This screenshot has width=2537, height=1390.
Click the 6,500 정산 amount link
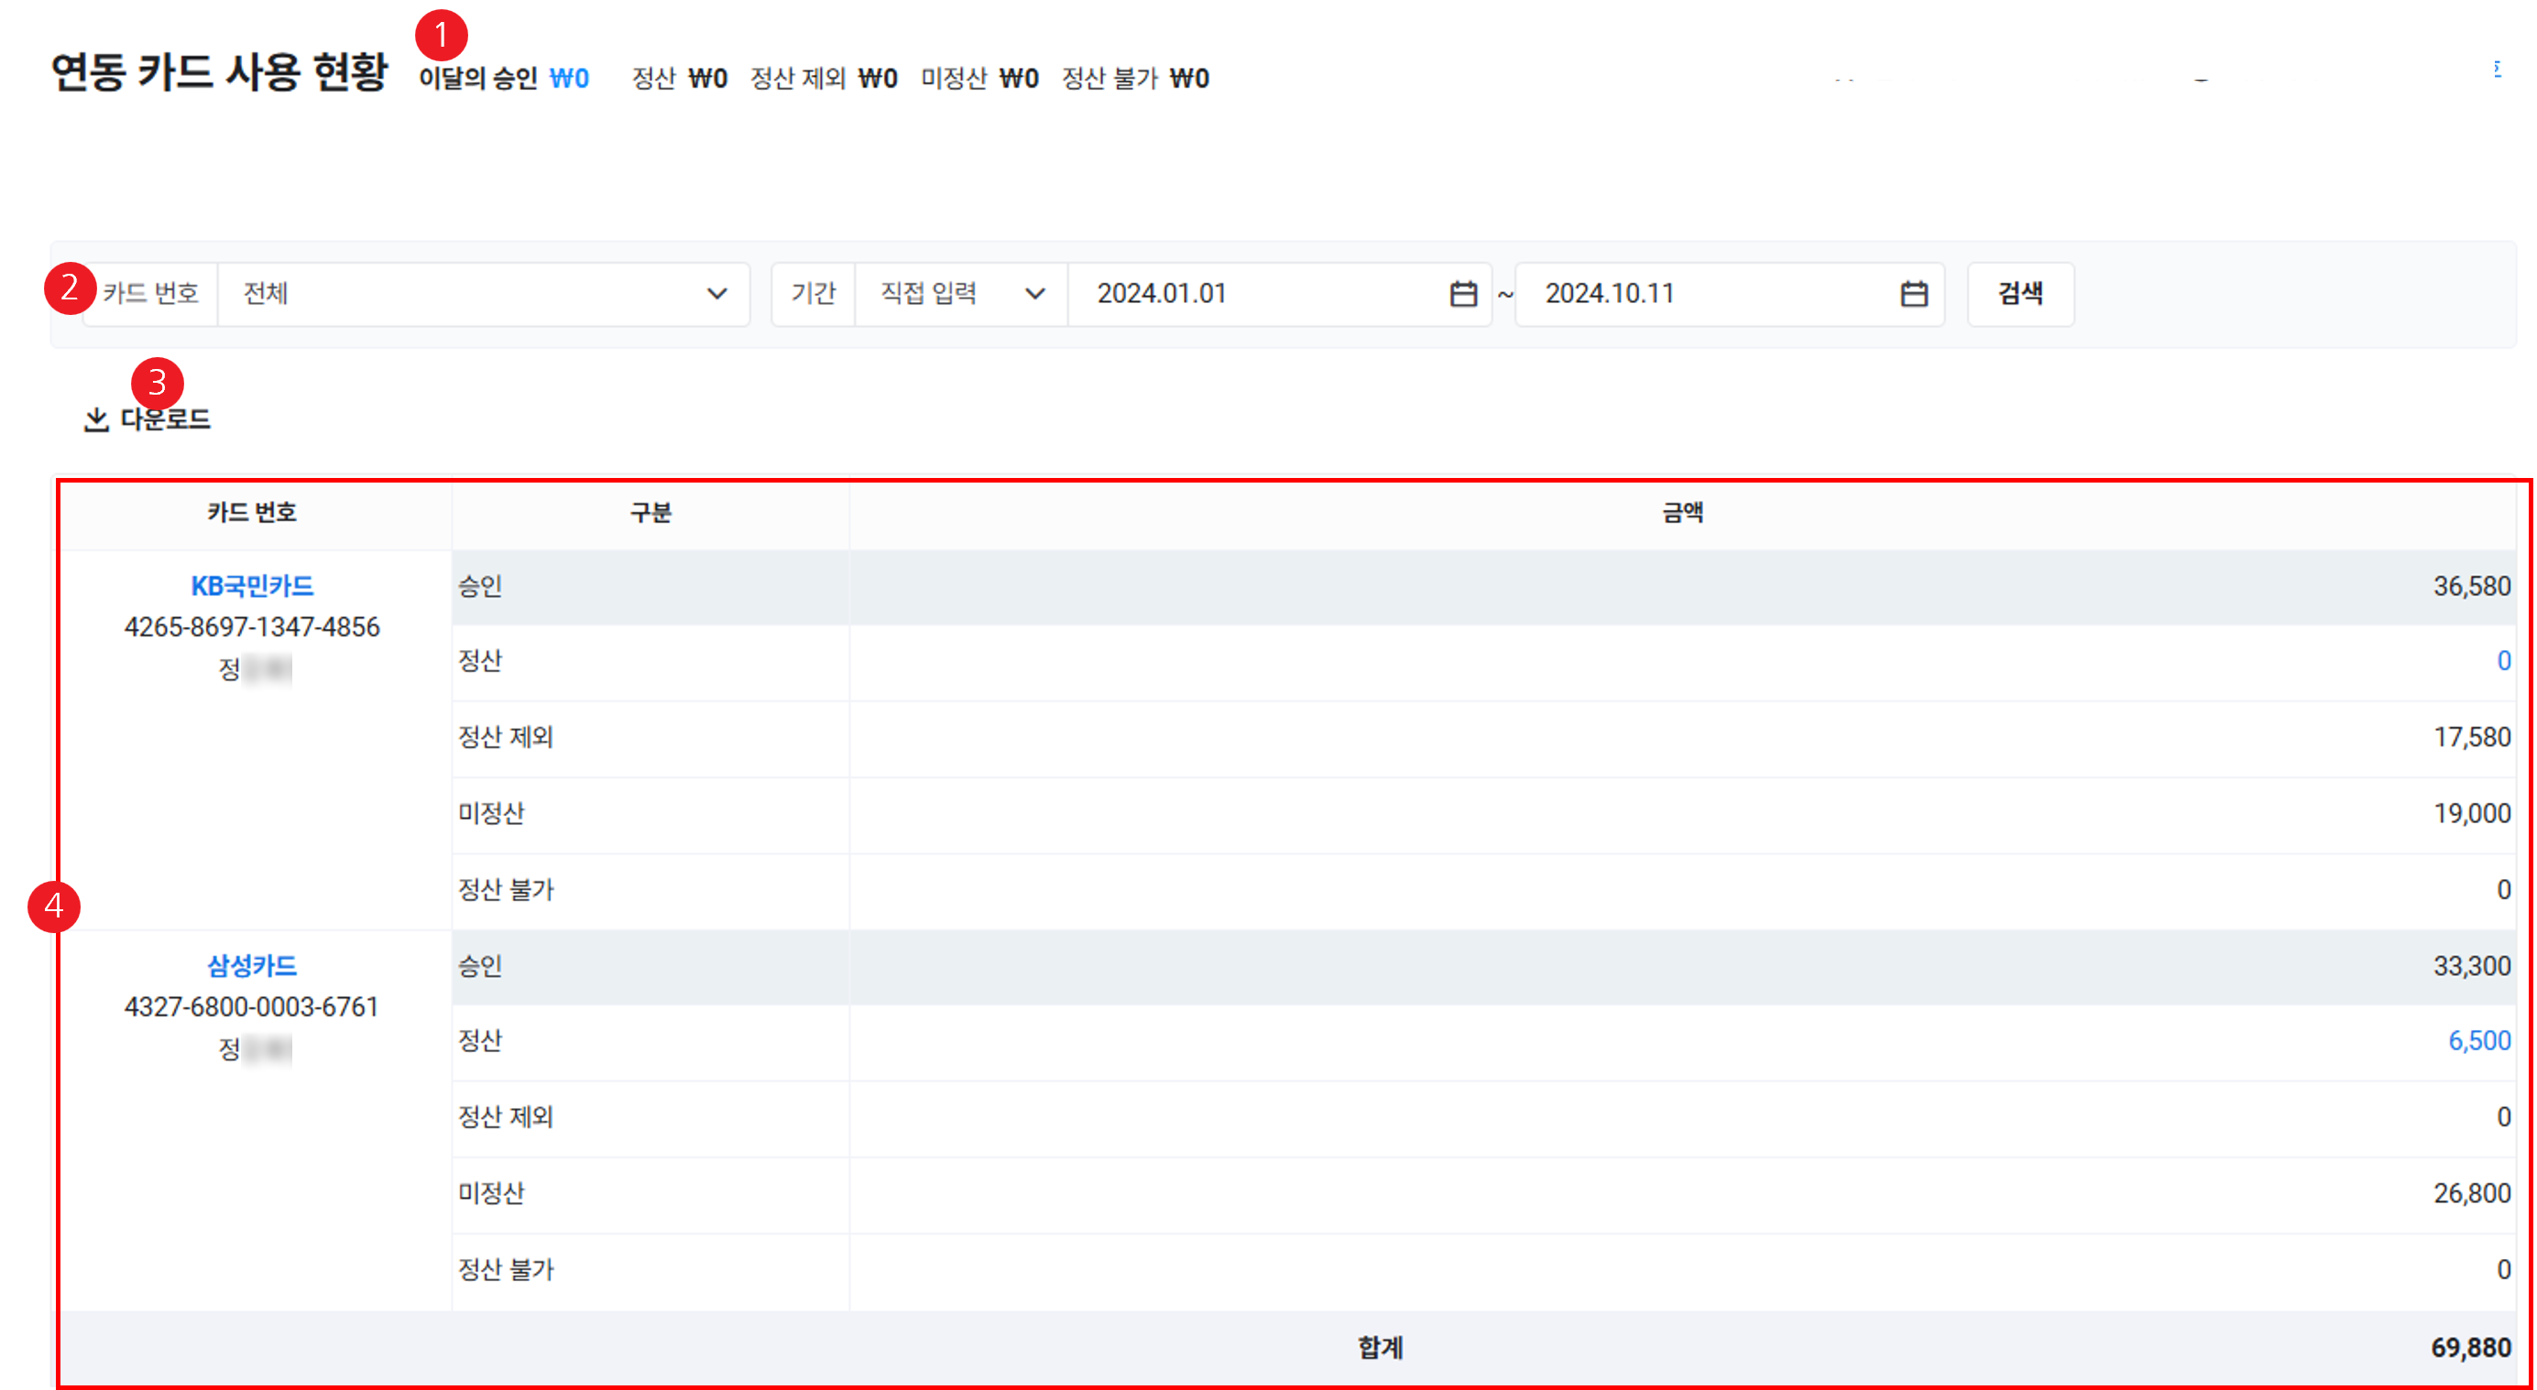[2478, 1040]
